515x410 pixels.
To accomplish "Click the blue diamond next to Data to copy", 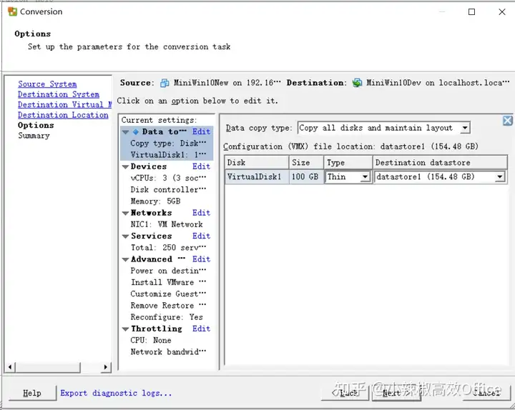I will coord(136,132).
